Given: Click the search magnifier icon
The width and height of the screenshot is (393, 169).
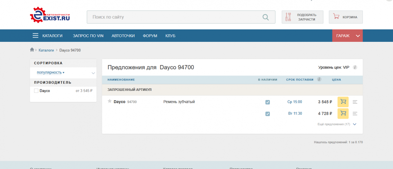Looking at the screenshot, I should pyautogui.click(x=266, y=17).
